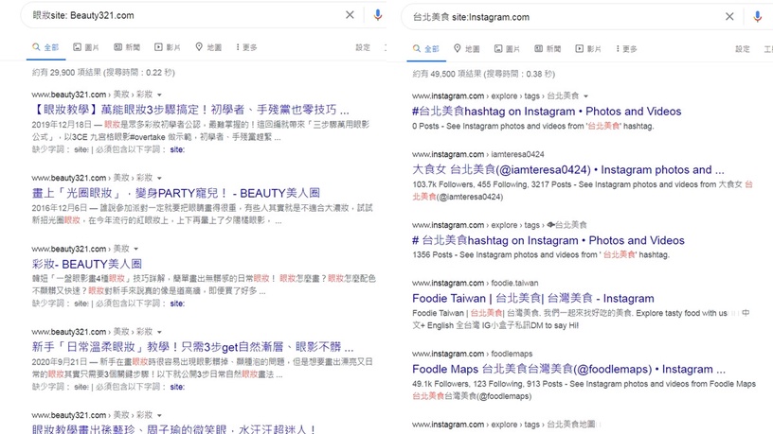Open Foodie Taiwan | 台北美食 result

(x=533, y=298)
